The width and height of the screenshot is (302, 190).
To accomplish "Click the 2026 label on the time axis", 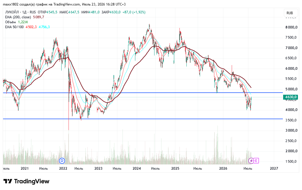I will pos(223,169).
